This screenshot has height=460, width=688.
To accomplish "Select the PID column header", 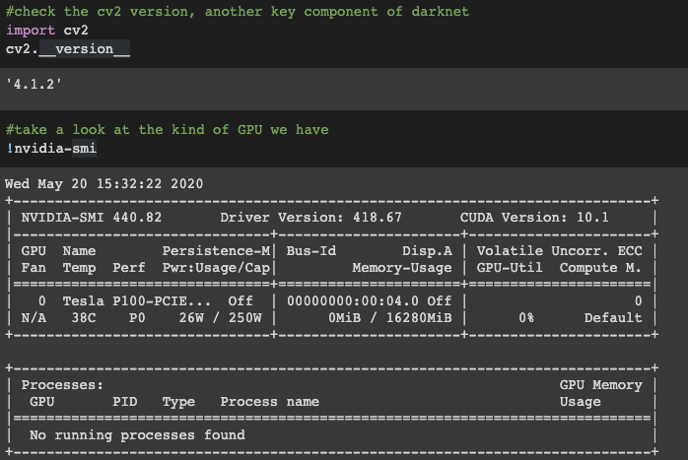I will pyautogui.click(x=124, y=401).
